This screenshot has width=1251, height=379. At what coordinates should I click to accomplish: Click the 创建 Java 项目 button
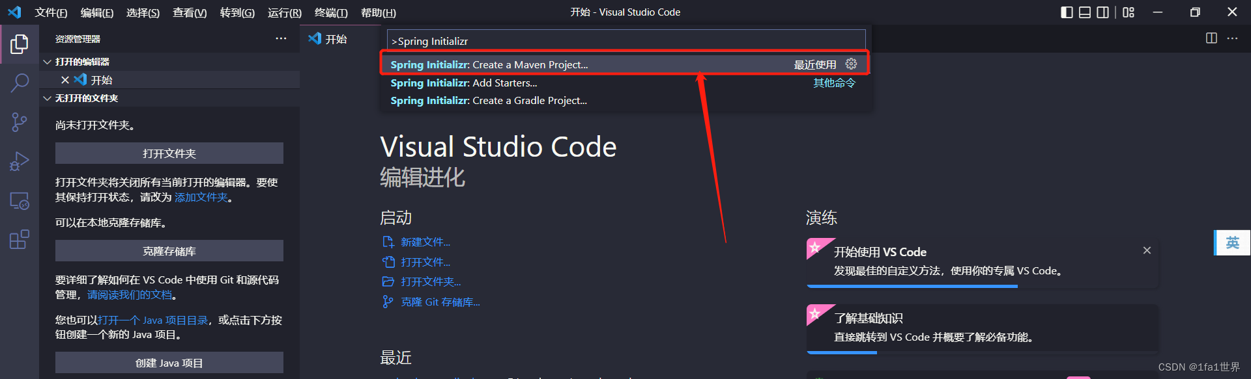[x=169, y=363]
